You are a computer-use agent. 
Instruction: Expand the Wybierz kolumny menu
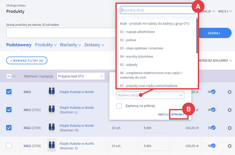tap(215, 61)
